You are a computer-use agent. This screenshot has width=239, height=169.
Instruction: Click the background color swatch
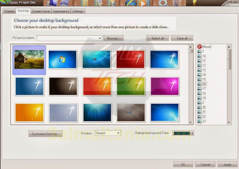click(182, 133)
